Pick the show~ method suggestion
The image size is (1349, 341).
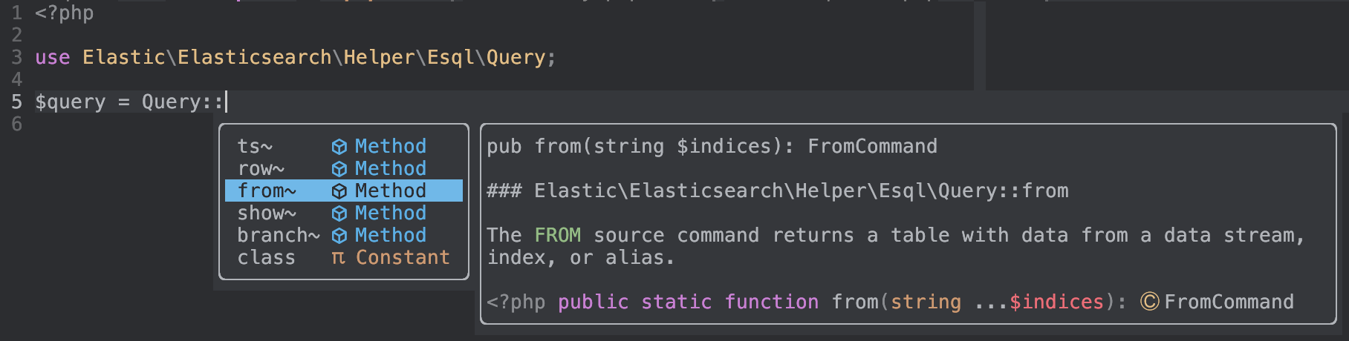point(267,213)
